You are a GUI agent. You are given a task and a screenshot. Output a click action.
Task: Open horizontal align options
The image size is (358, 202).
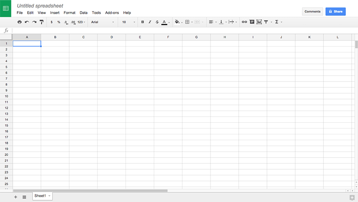tap(211, 22)
